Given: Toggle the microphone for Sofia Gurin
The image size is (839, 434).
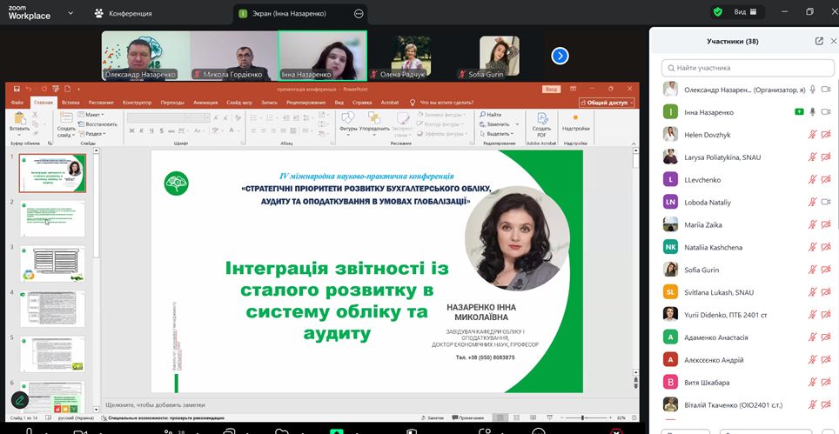Looking at the screenshot, I should coord(813,270).
